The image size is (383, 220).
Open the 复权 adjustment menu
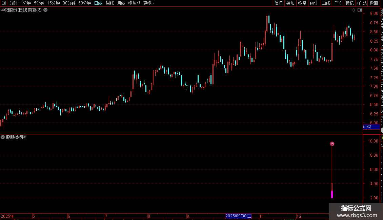[279, 3]
